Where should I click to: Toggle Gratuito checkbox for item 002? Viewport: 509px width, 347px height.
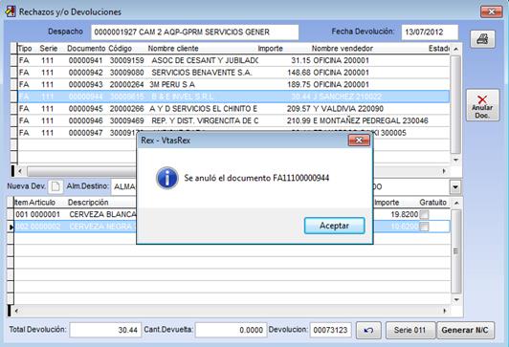pyautogui.click(x=424, y=227)
